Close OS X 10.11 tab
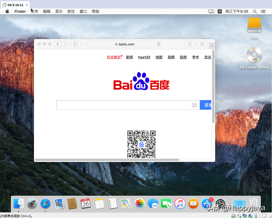 pos(27,5)
